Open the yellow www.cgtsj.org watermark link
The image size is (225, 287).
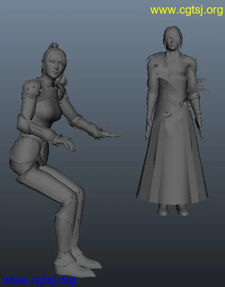pos(187,10)
